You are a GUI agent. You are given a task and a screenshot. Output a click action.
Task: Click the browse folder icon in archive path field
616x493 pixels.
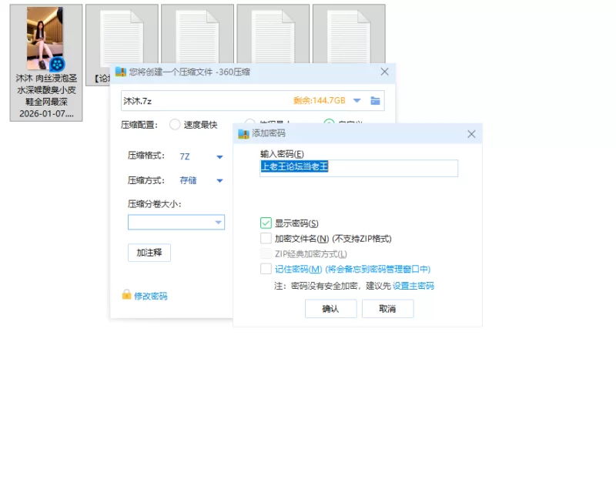pos(375,101)
